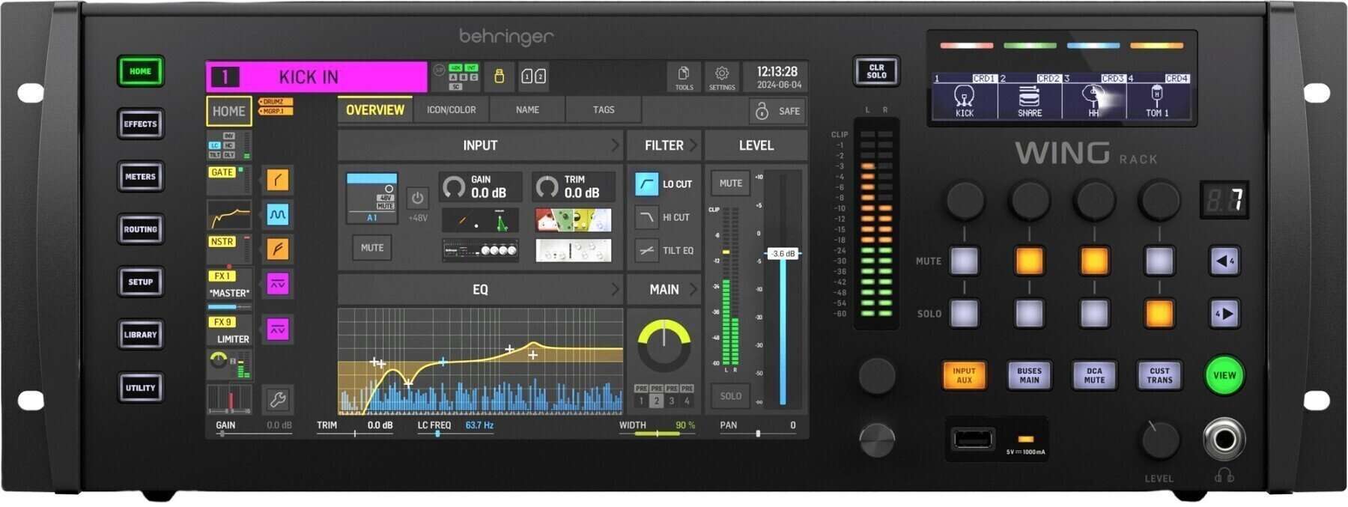1348x507 pixels.
Task: Click the level fader handle at -3.6 dB
Action: pyautogui.click(x=783, y=254)
